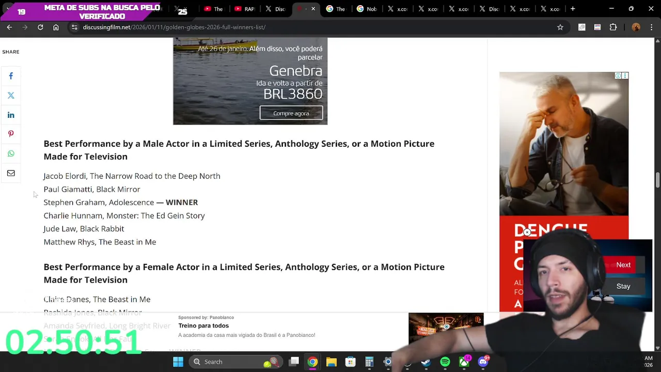This screenshot has width=661, height=372.
Task: Close the active discussingfilm tab
Action: click(313, 9)
